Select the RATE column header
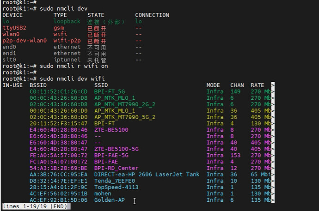 point(258,85)
